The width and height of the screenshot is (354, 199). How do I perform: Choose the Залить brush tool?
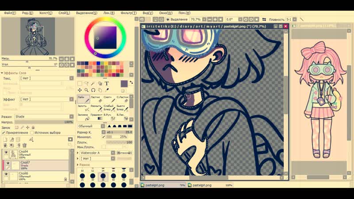pos(84,108)
